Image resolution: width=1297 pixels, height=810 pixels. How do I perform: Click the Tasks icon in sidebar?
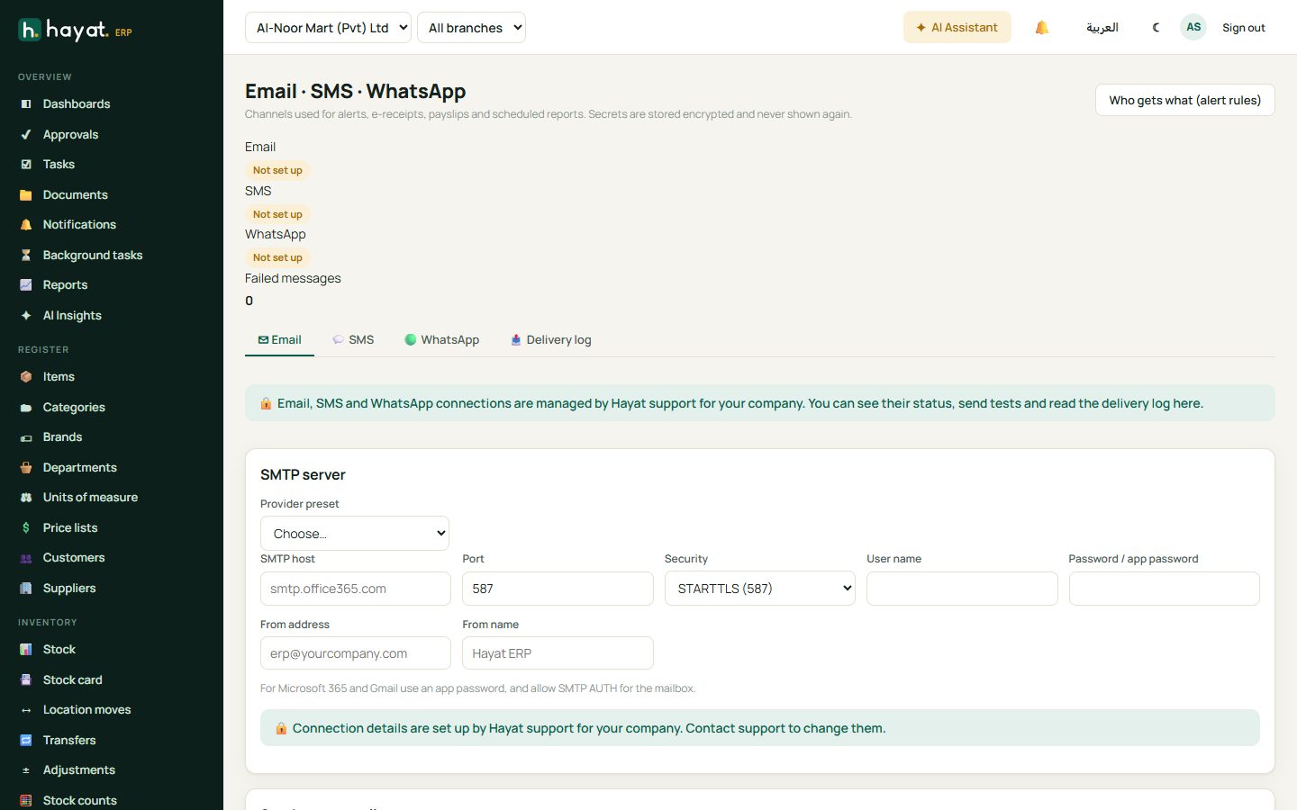pos(26,165)
